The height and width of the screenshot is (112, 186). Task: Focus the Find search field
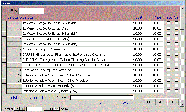tap(31, 11)
